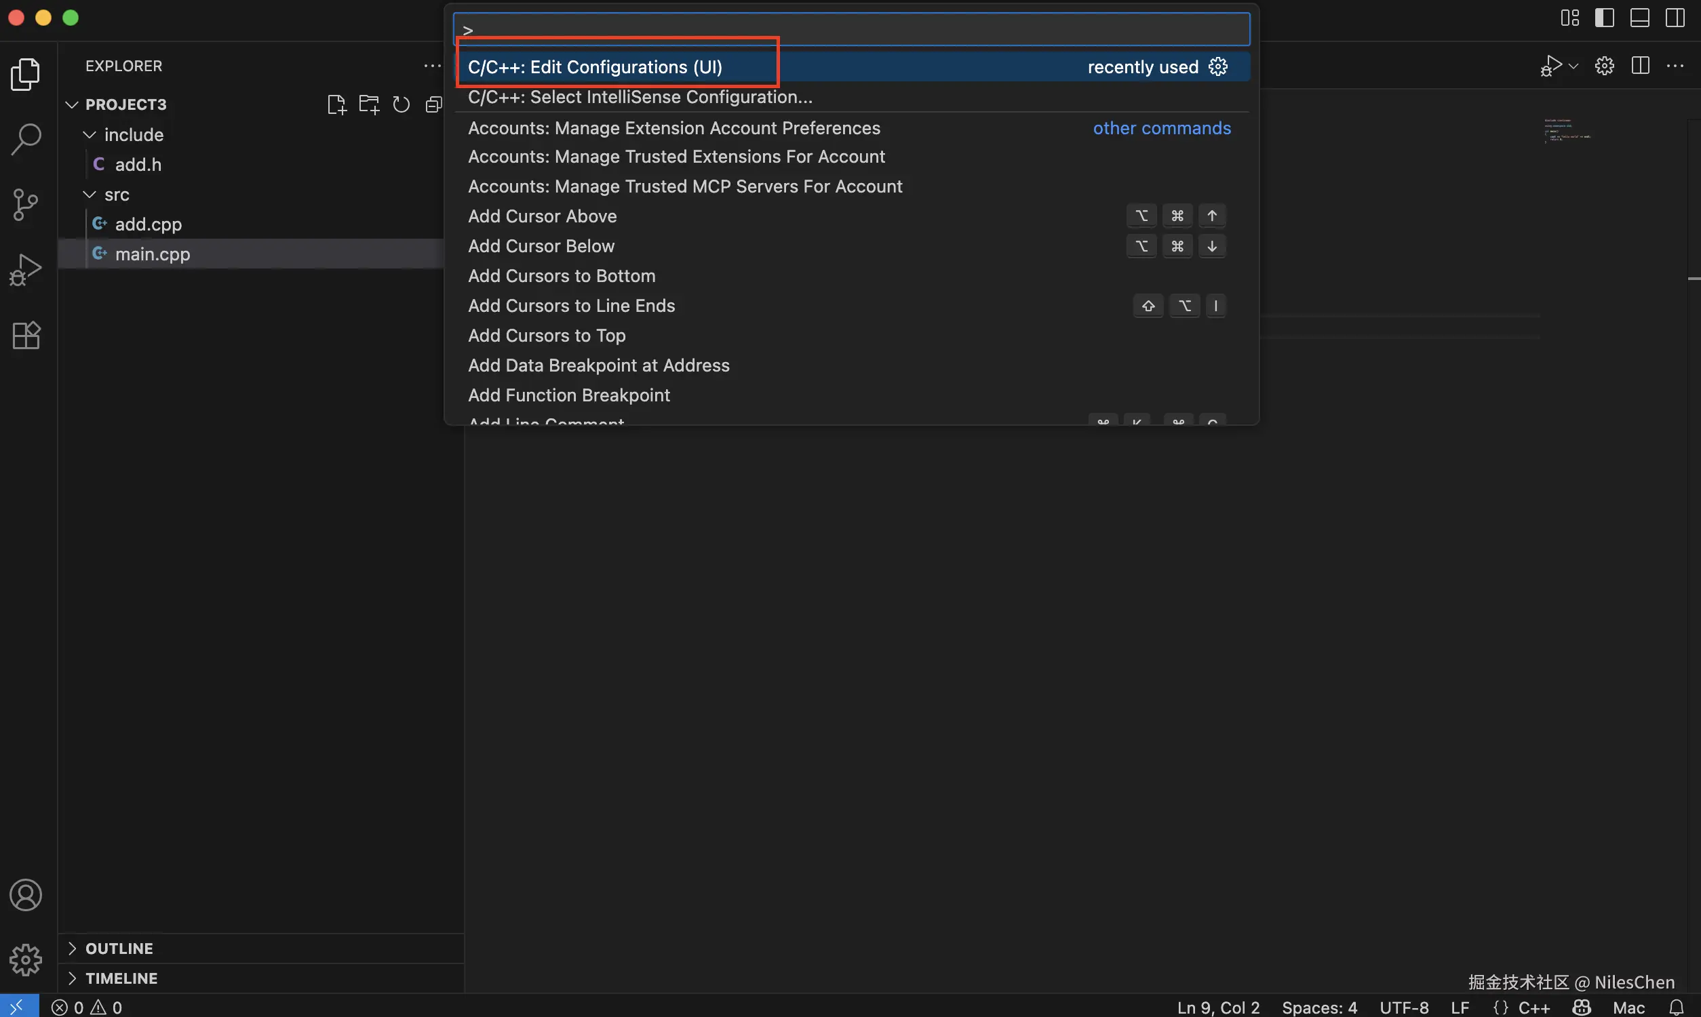Open the Search view in activity bar
This screenshot has height=1017, width=1701.
[26, 139]
